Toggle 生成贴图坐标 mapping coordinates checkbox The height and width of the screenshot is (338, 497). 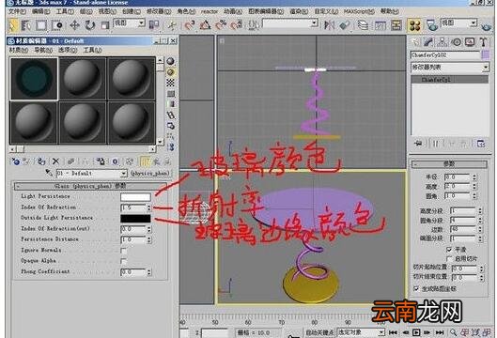pos(416,288)
